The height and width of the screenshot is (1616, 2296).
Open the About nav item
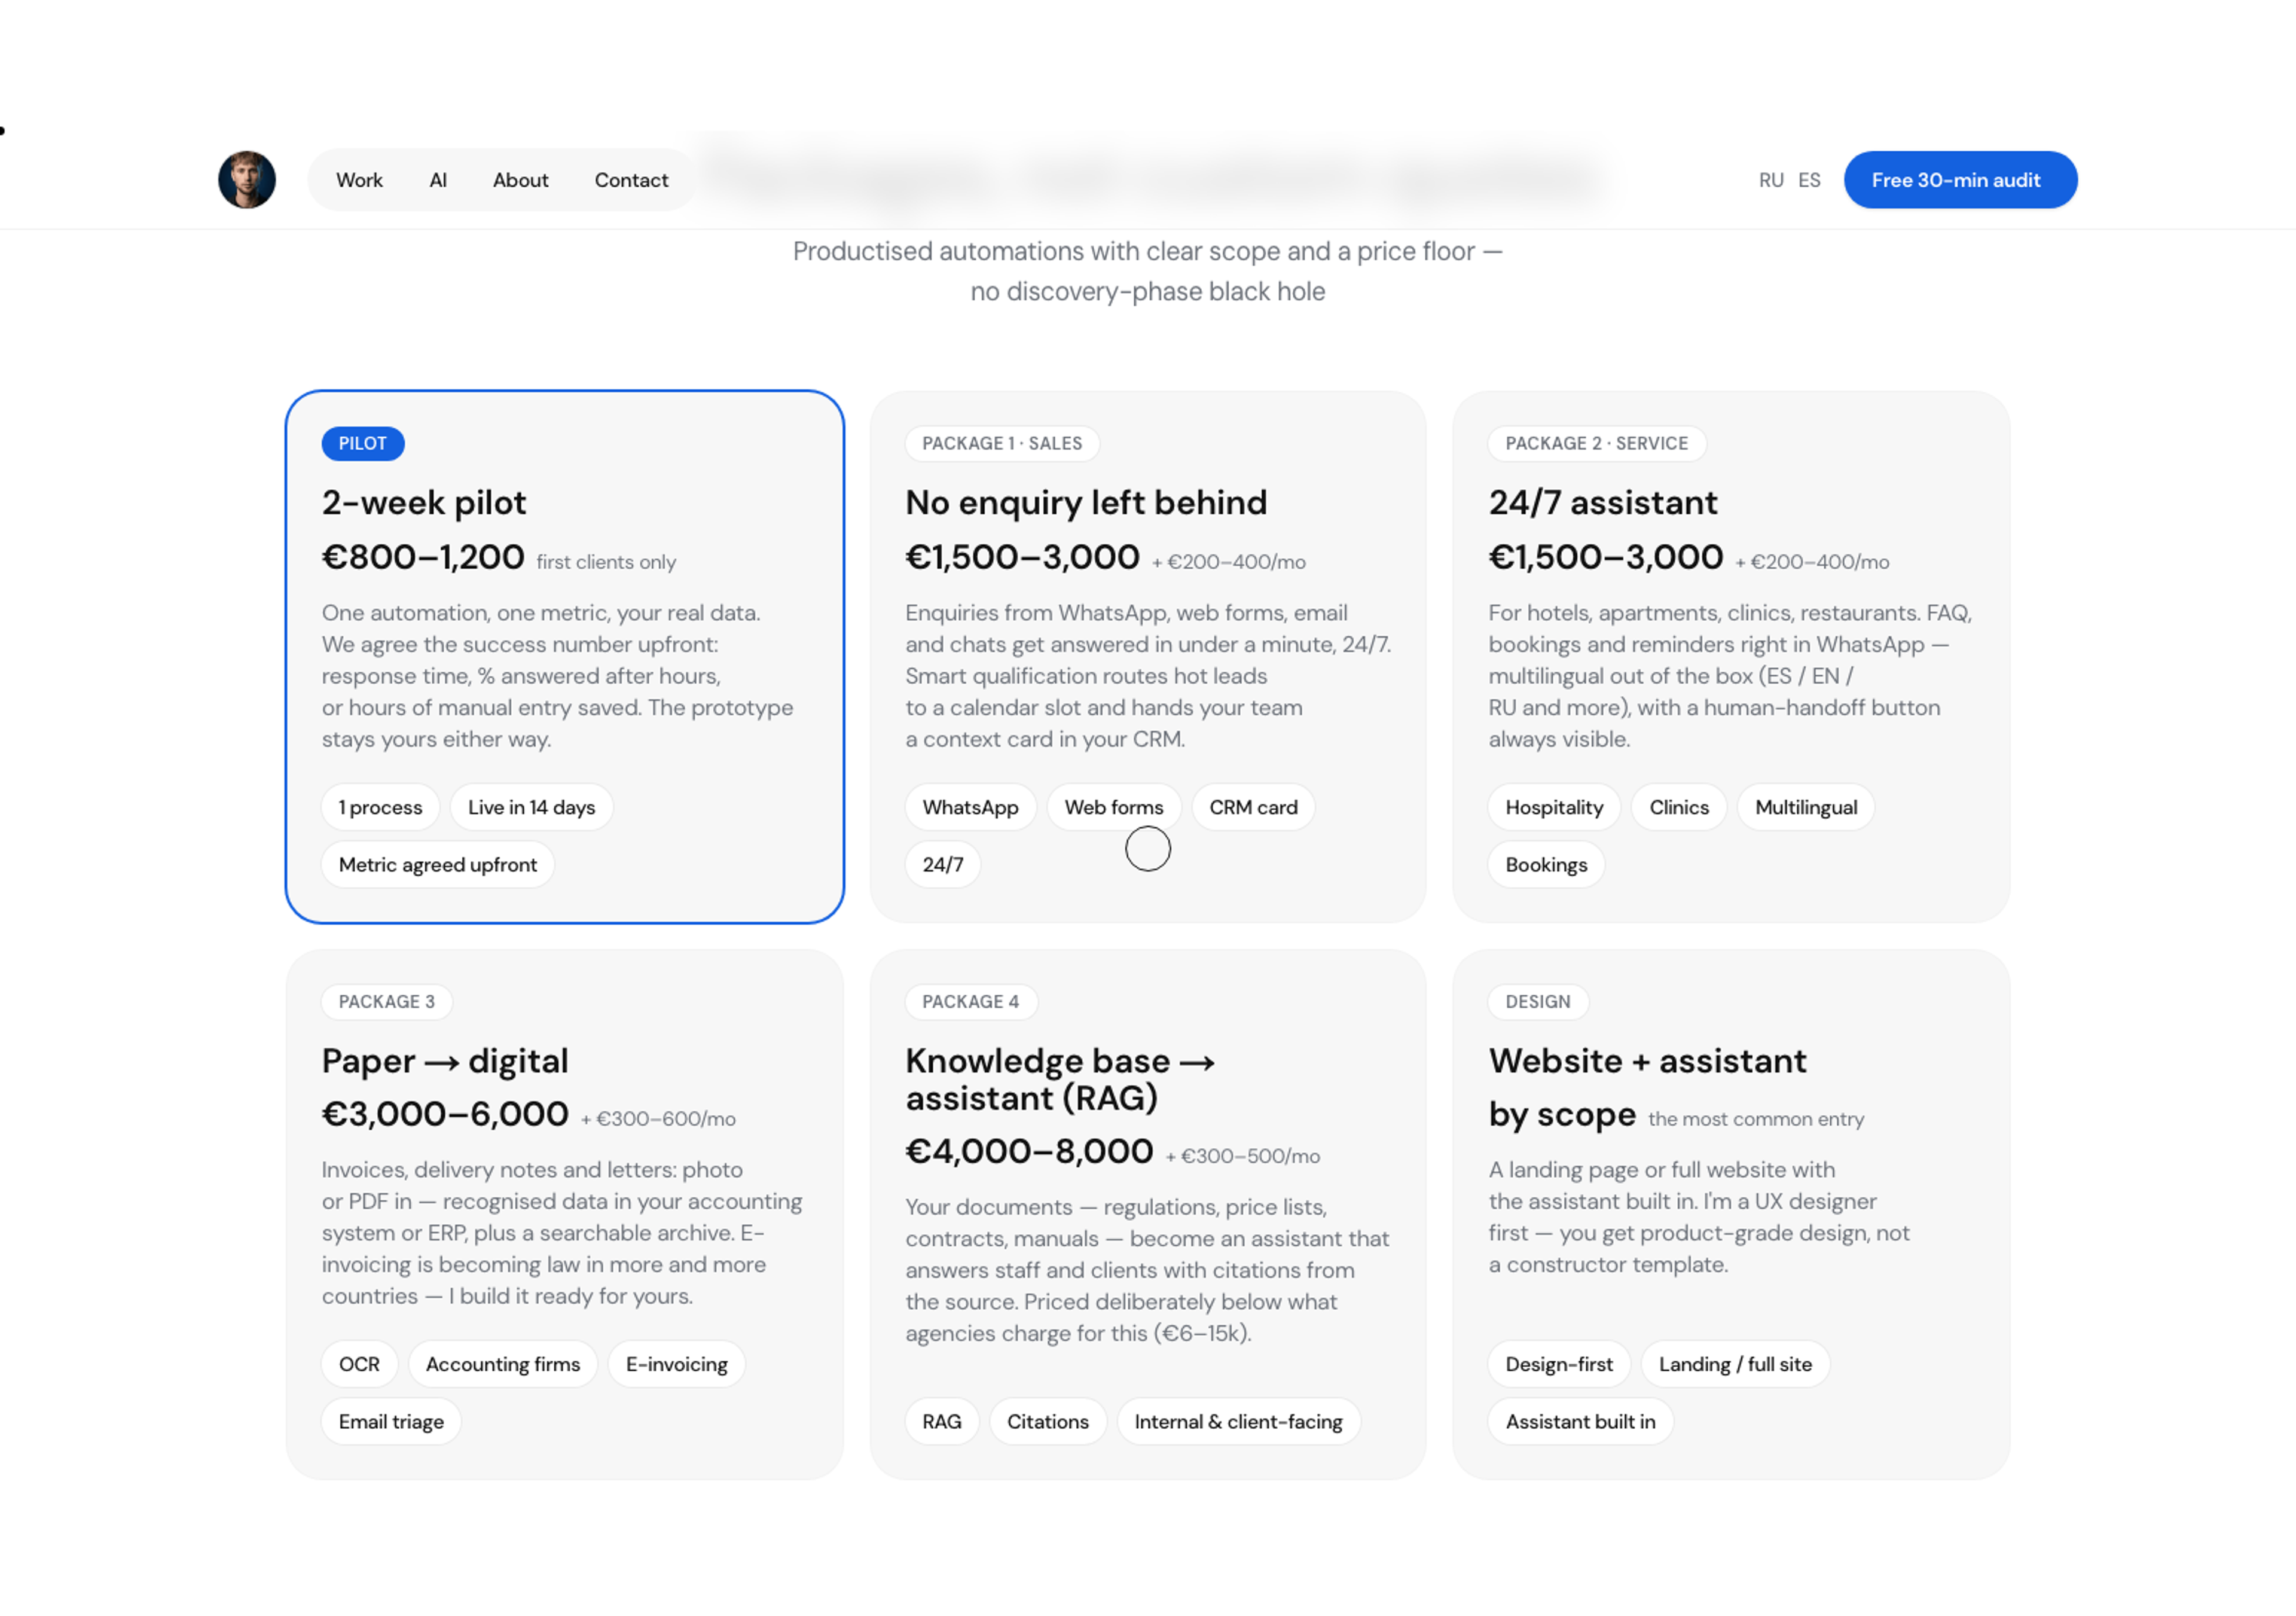pyautogui.click(x=520, y=180)
